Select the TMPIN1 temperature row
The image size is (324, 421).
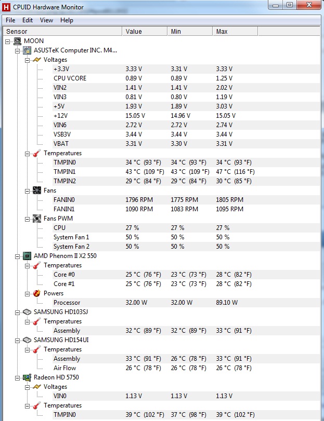pyautogui.click(x=186, y=172)
